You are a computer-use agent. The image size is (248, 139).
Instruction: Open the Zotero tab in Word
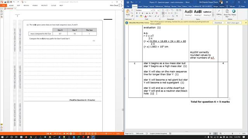[184, 7]
